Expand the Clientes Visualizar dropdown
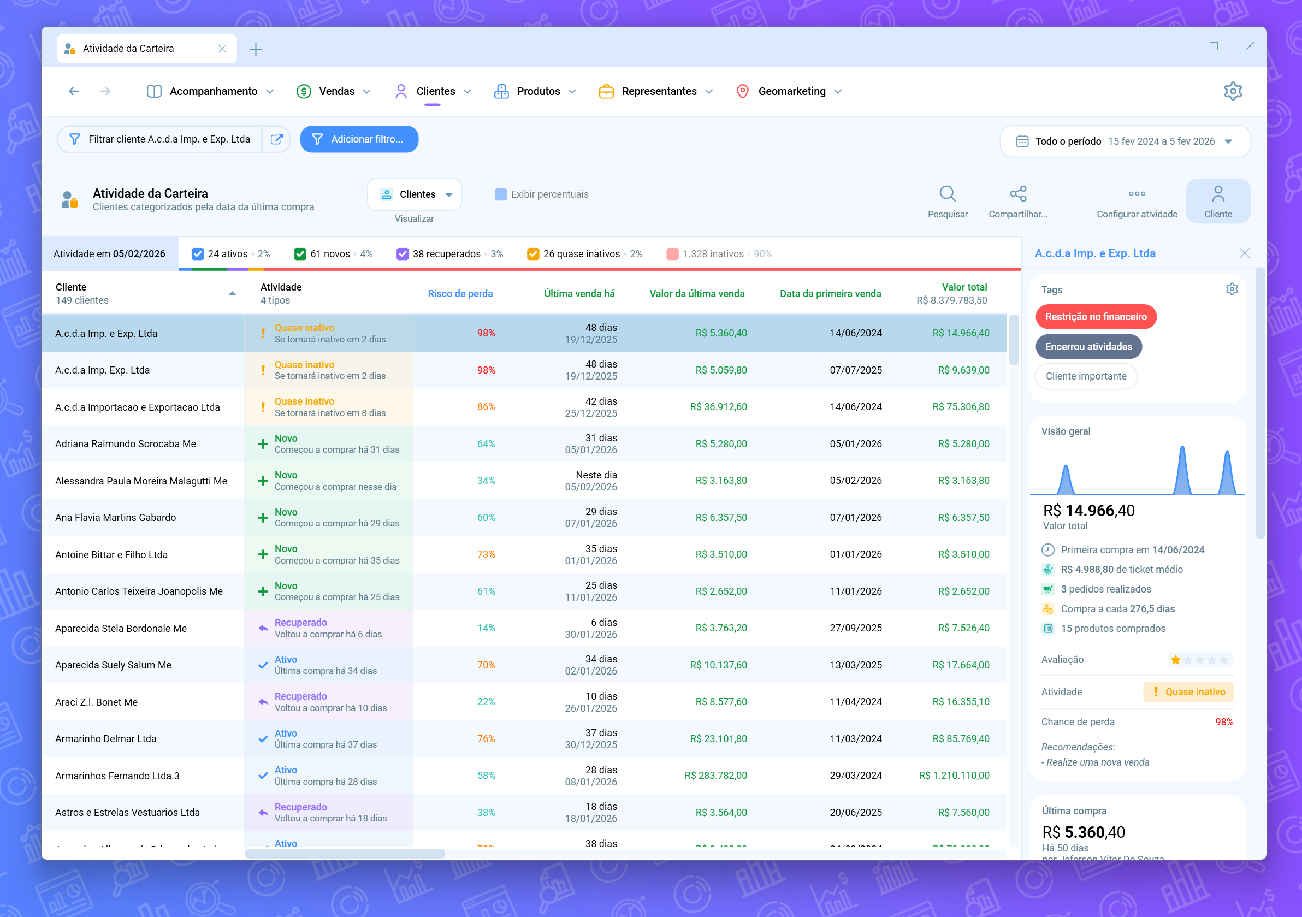The height and width of the screenshot is (917, 1302). pos(415,194)
